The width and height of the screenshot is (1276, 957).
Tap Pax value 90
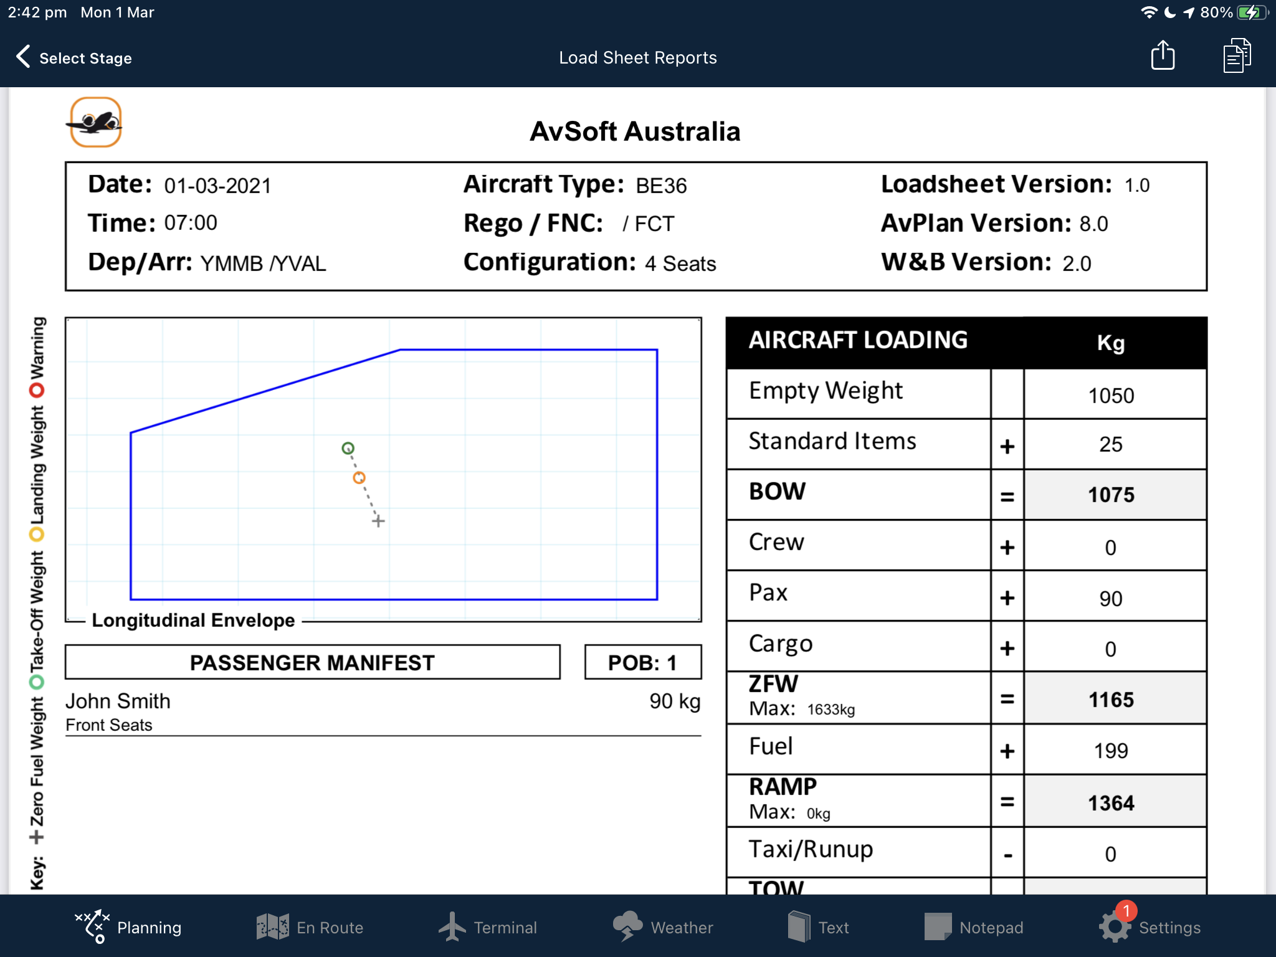pos(1111,599)
